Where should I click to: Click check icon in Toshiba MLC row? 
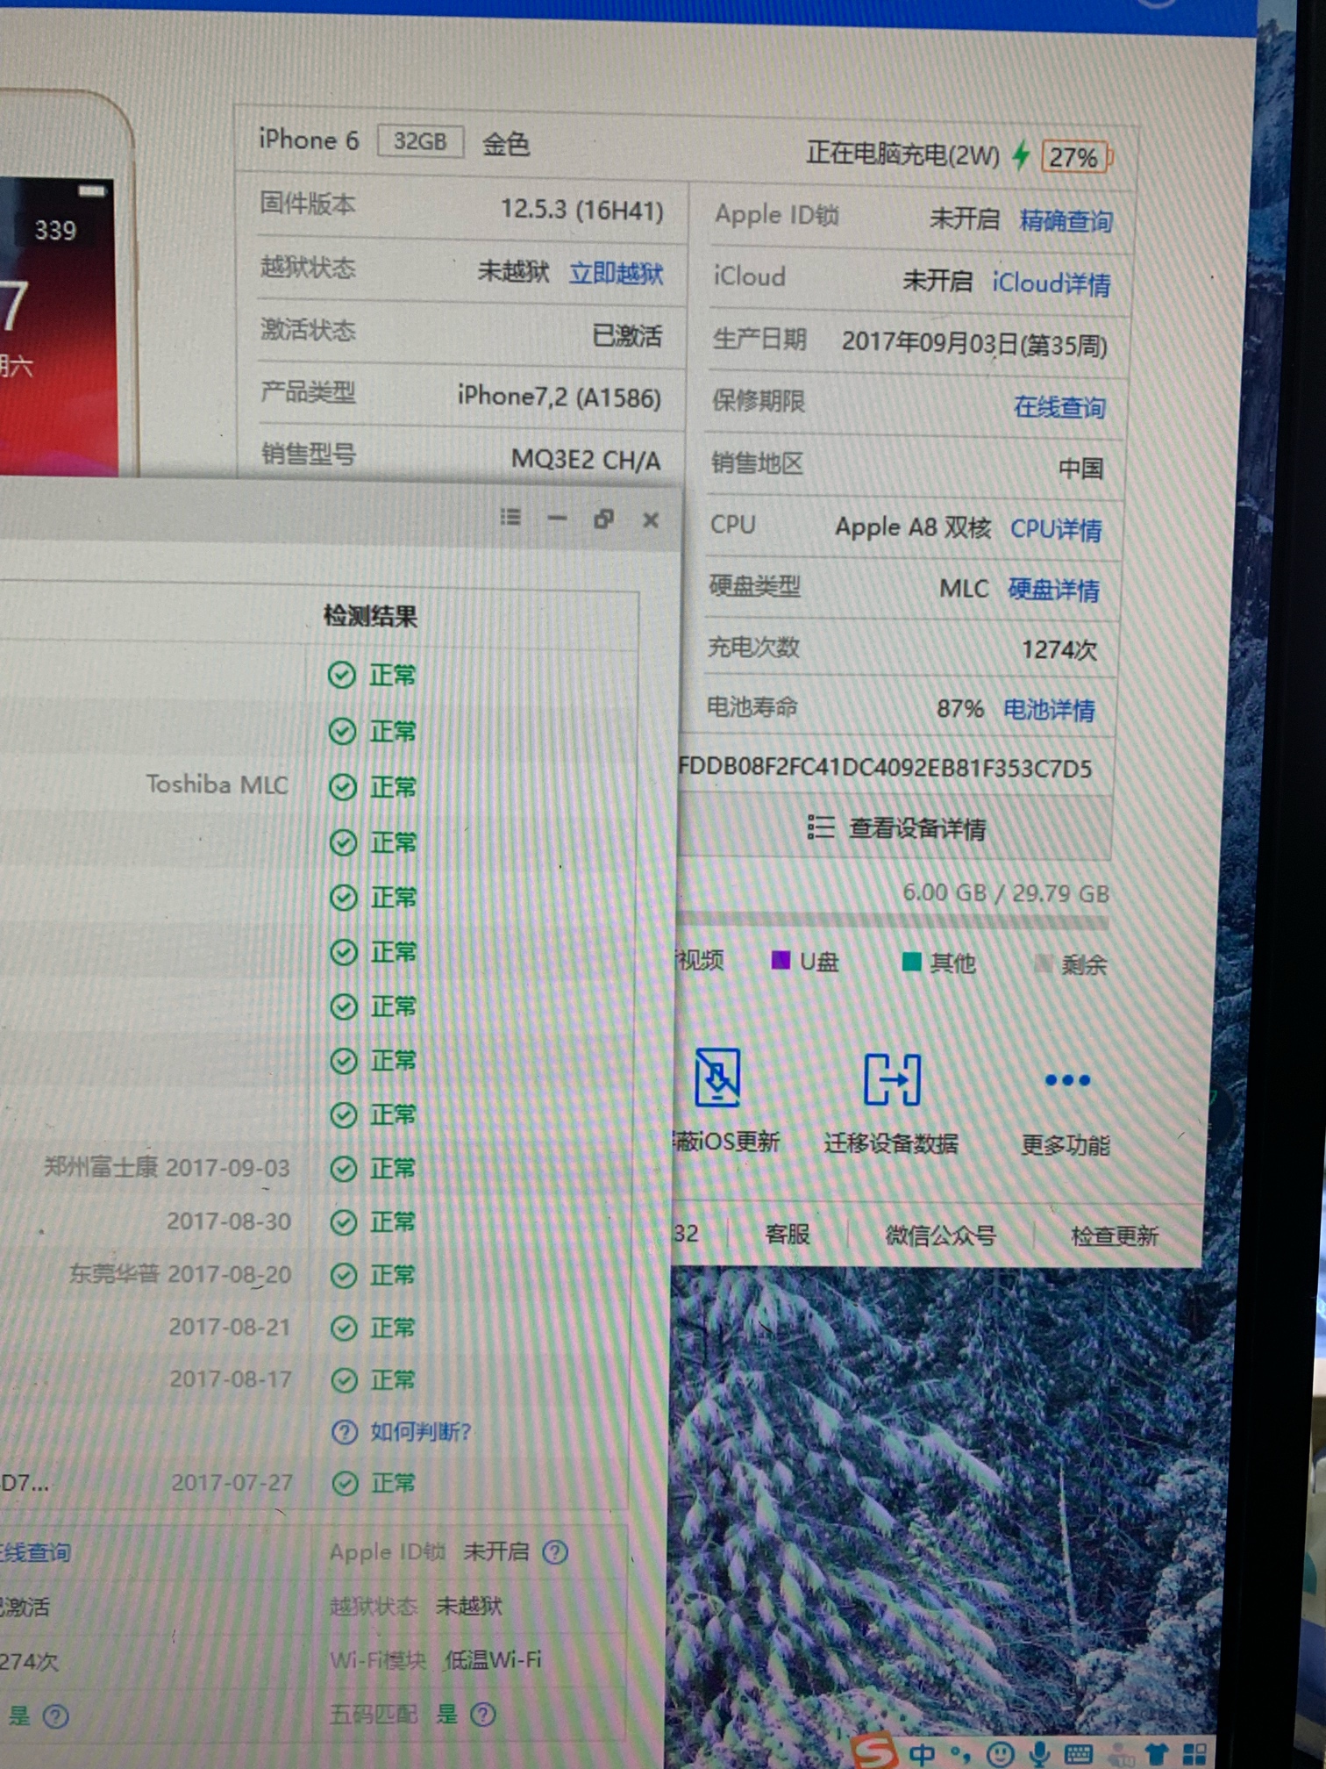tap(343, 787)
